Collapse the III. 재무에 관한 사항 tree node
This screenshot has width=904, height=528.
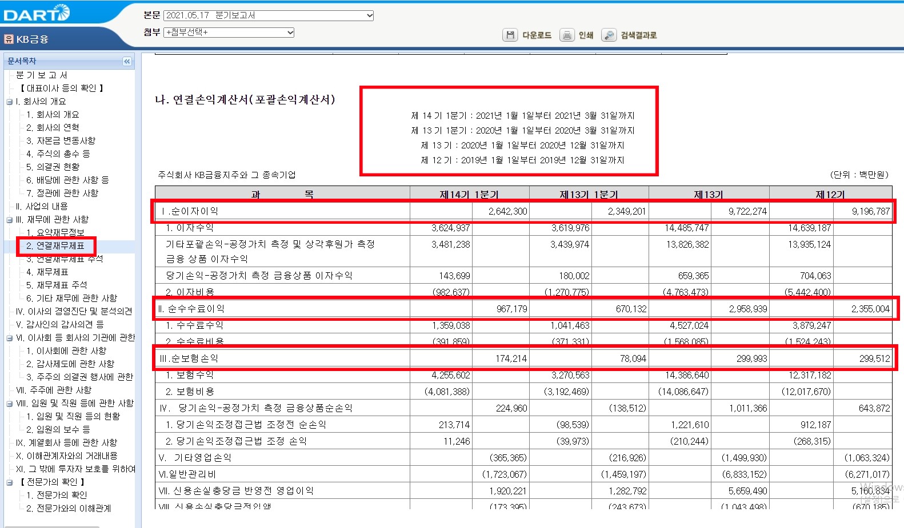tap(9, 220)
